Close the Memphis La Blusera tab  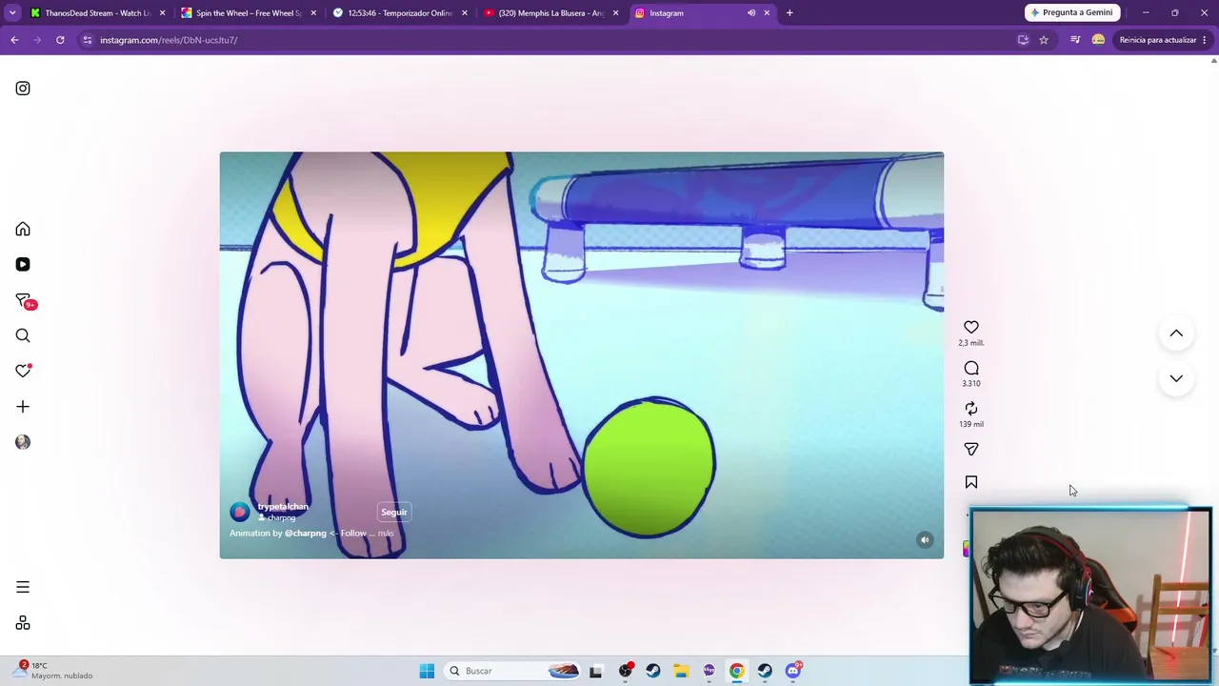click(x=615, y=13)
